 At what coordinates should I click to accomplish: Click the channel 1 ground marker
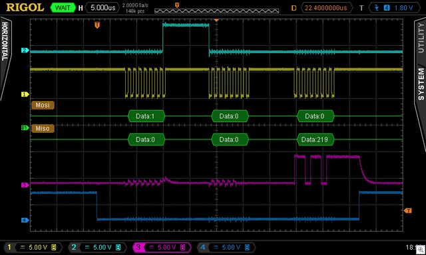coord(25,94)
